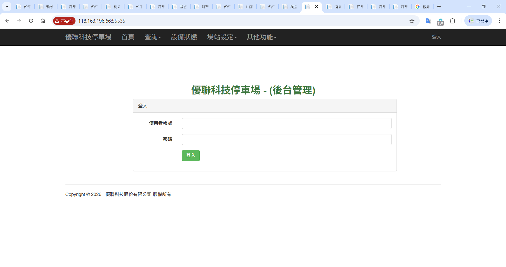Open the Google Translate extension
Screen dimensions: 506x267
pyautogui.click(x=428, y=21)
